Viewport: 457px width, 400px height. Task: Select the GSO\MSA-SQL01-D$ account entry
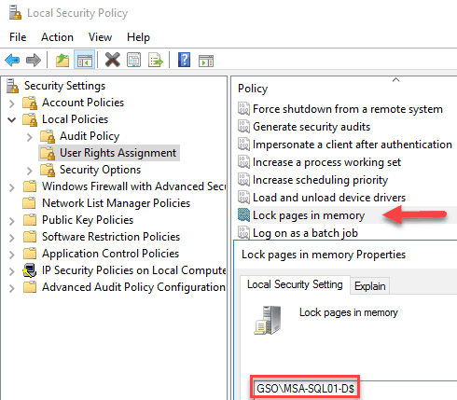pyautogui.click(x=305, y=388)
